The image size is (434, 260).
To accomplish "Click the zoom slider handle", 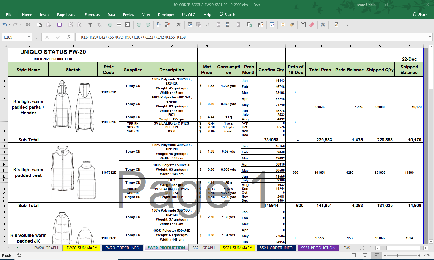I will click(397, 255).
